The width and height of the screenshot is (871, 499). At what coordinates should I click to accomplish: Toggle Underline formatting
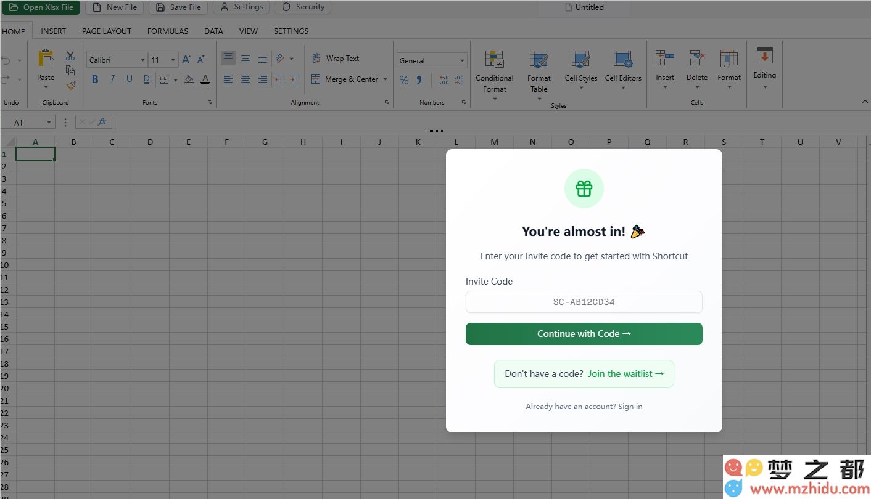click(130, 79)
